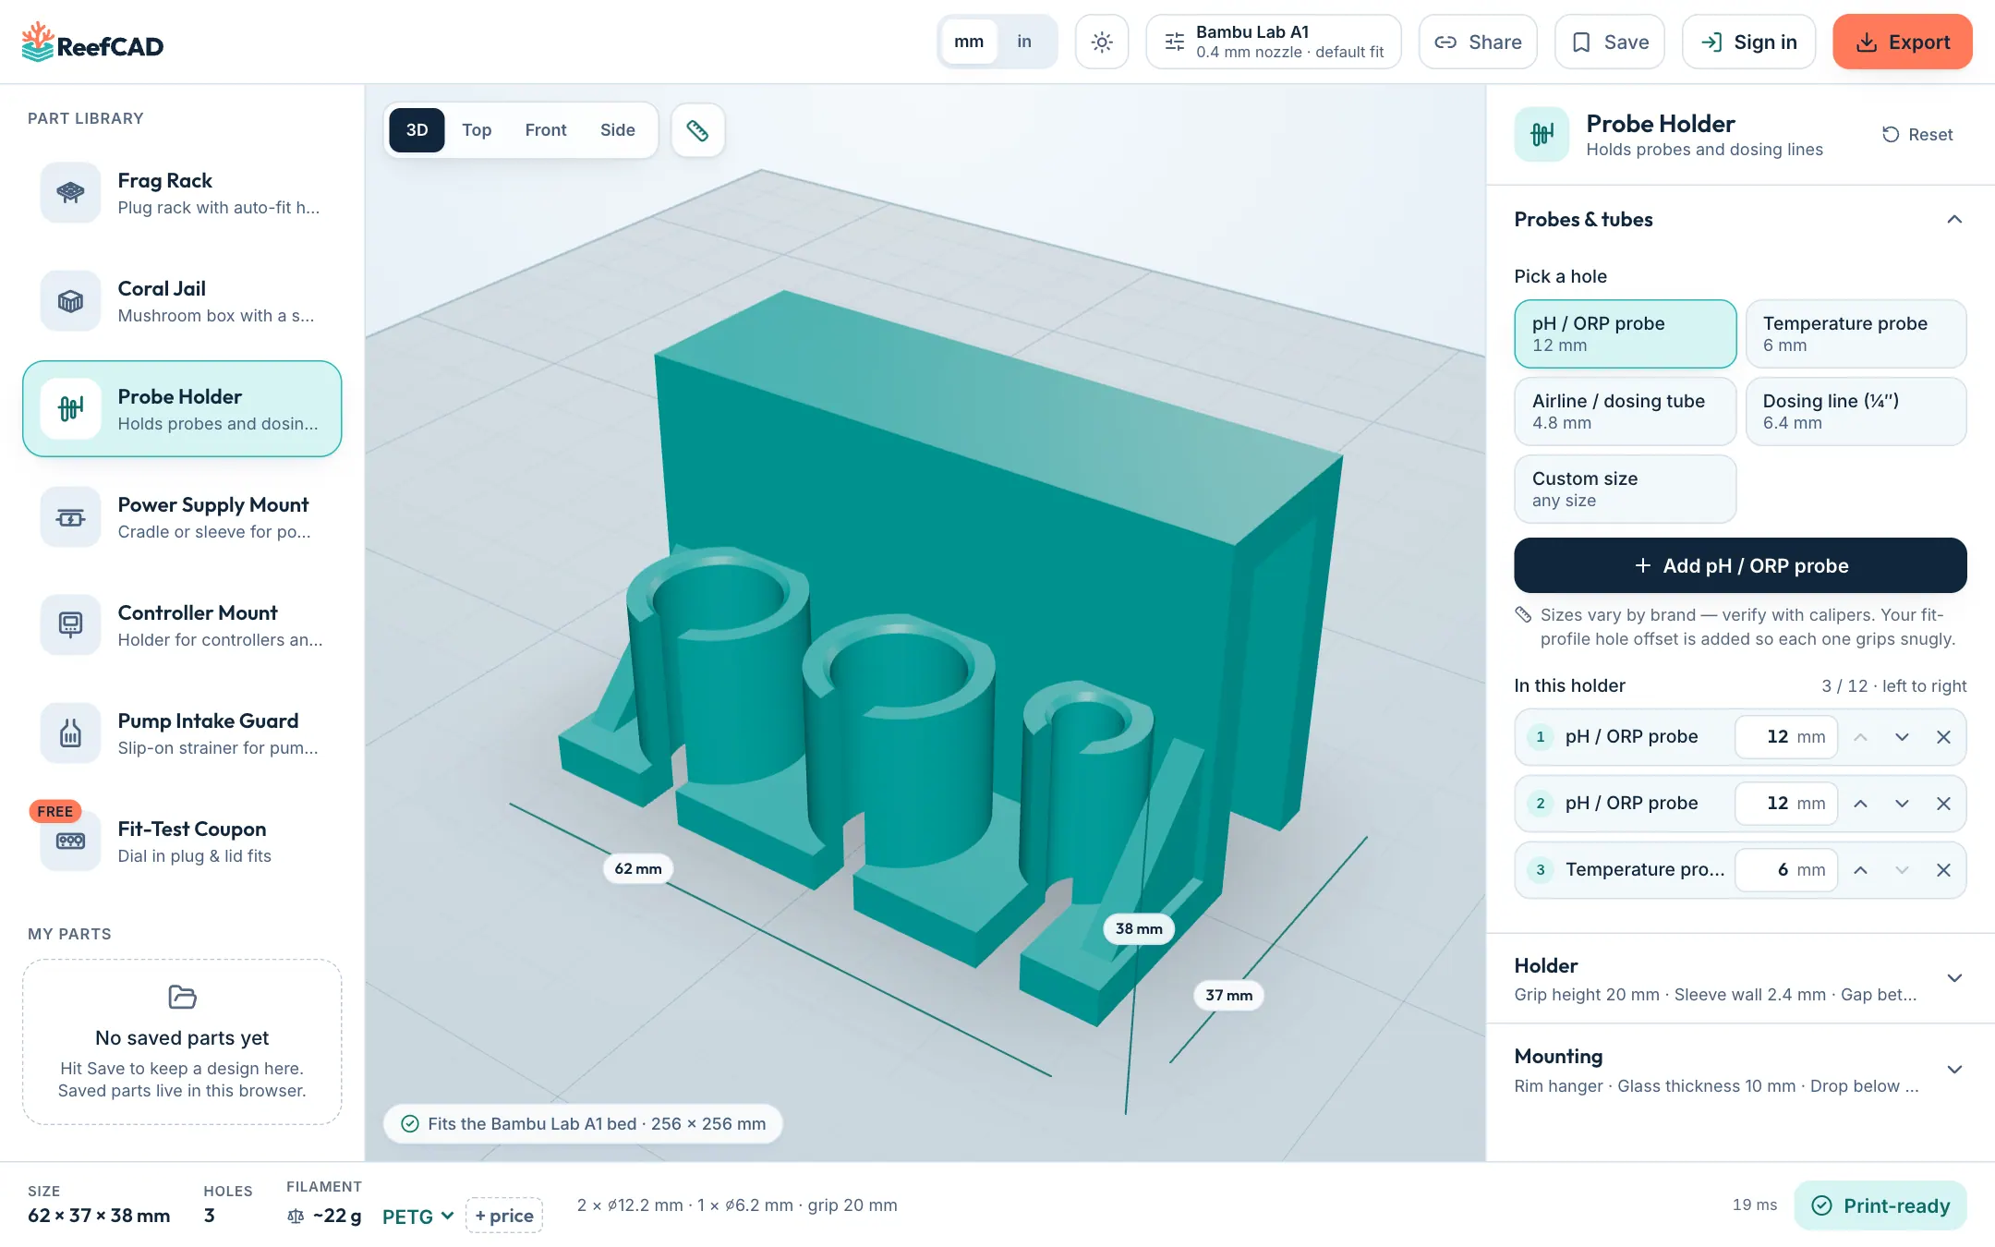Pick the Dosing line 6.4 mm hole
The height and width of the screenshot is (1247, 1995).
point(1856,411)
